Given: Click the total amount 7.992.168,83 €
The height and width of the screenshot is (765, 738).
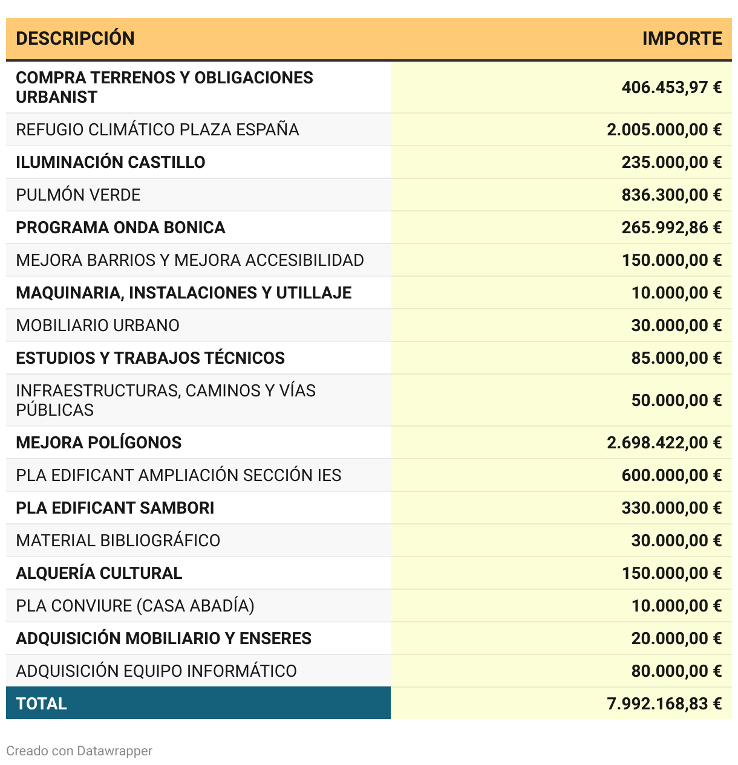Looking at the screenshot, I should (x=664, y=704).
